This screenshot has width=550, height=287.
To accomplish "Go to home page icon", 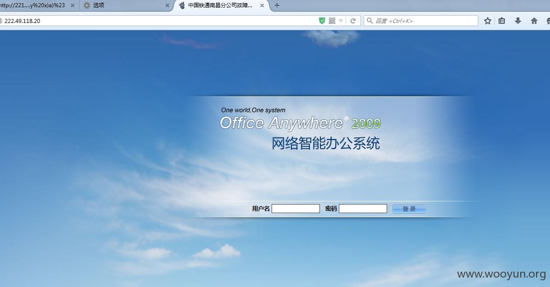I will point(534,21).
